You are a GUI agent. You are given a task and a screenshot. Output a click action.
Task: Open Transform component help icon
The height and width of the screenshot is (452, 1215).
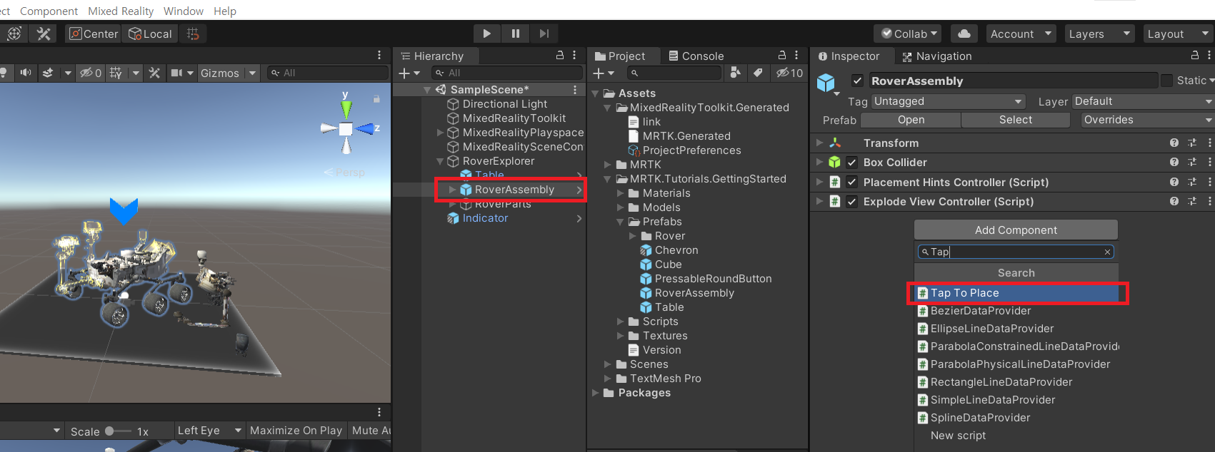pos(1174,143)
